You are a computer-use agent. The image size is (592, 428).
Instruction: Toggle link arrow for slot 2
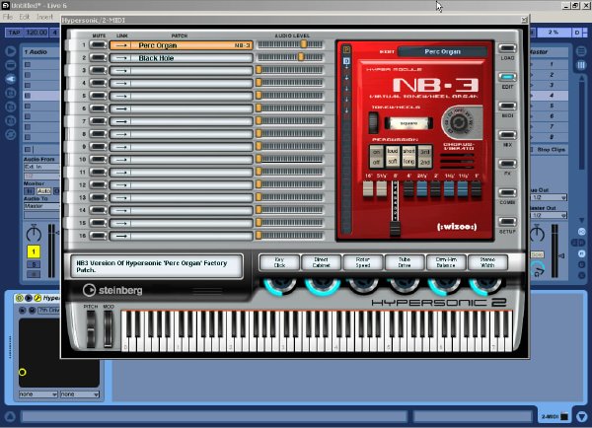click(121, 58)
